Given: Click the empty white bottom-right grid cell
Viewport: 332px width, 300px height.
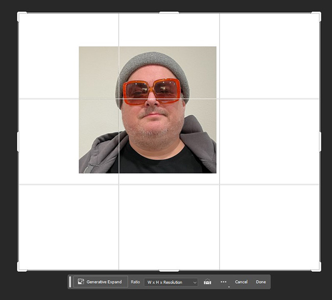Looking at the screenshot, I should pos(269,226).
